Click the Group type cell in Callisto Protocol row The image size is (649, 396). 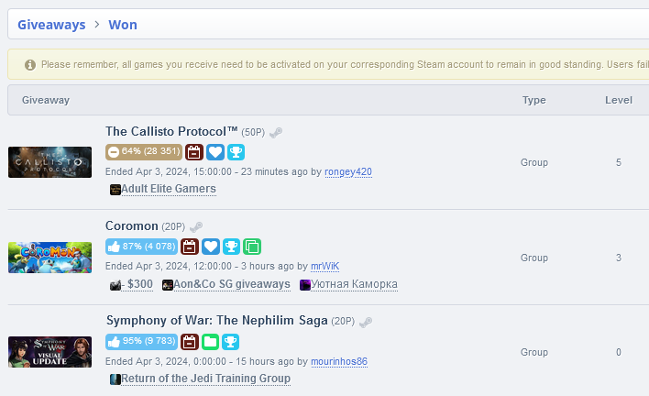coord(534,162)
